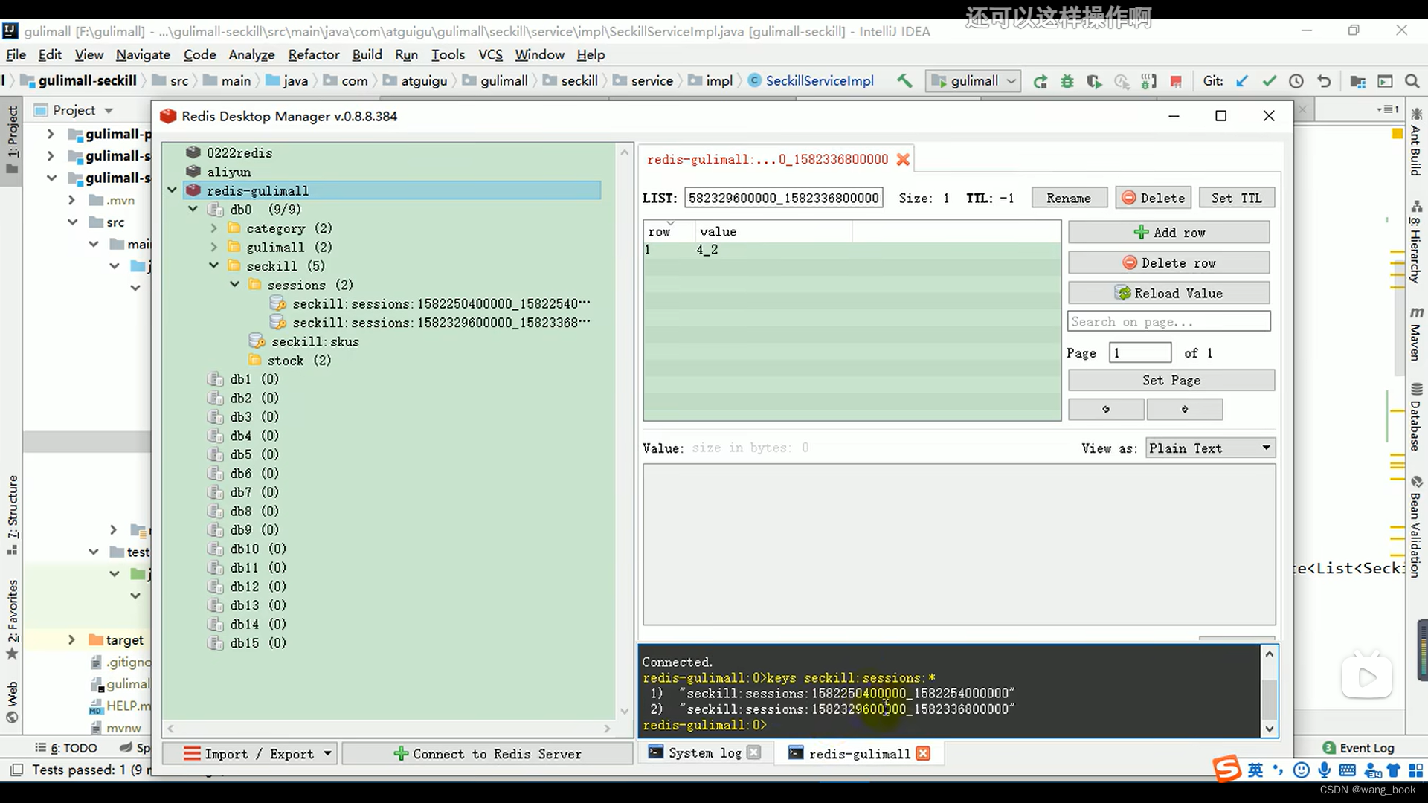Open Project Structure toolbar icon

(x=1357, y=81)
